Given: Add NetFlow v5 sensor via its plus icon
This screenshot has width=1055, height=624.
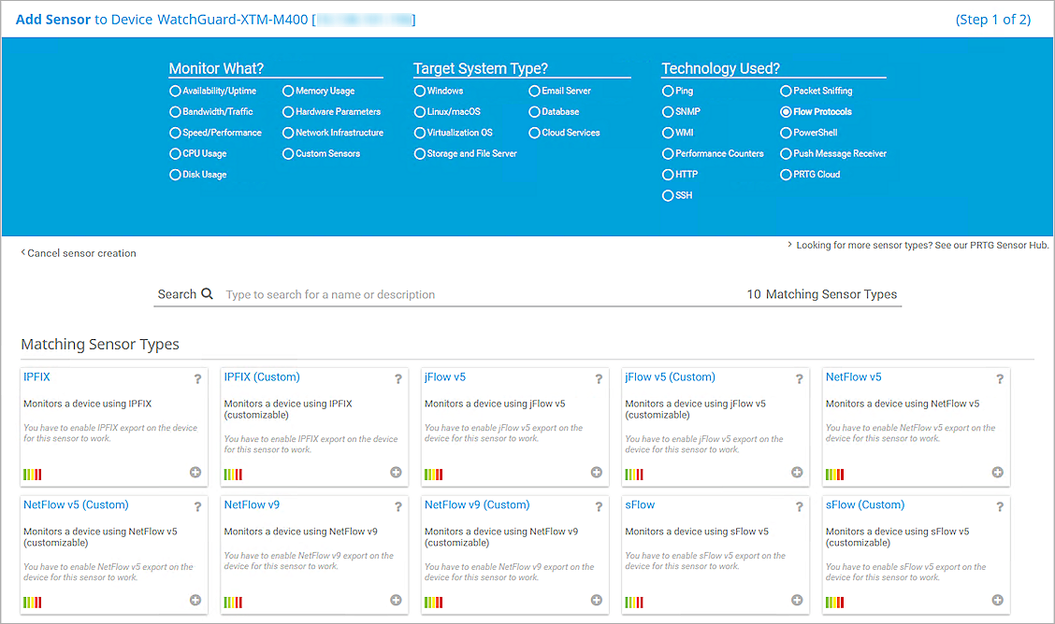Looking at the screenshot, I should (997, 474).
